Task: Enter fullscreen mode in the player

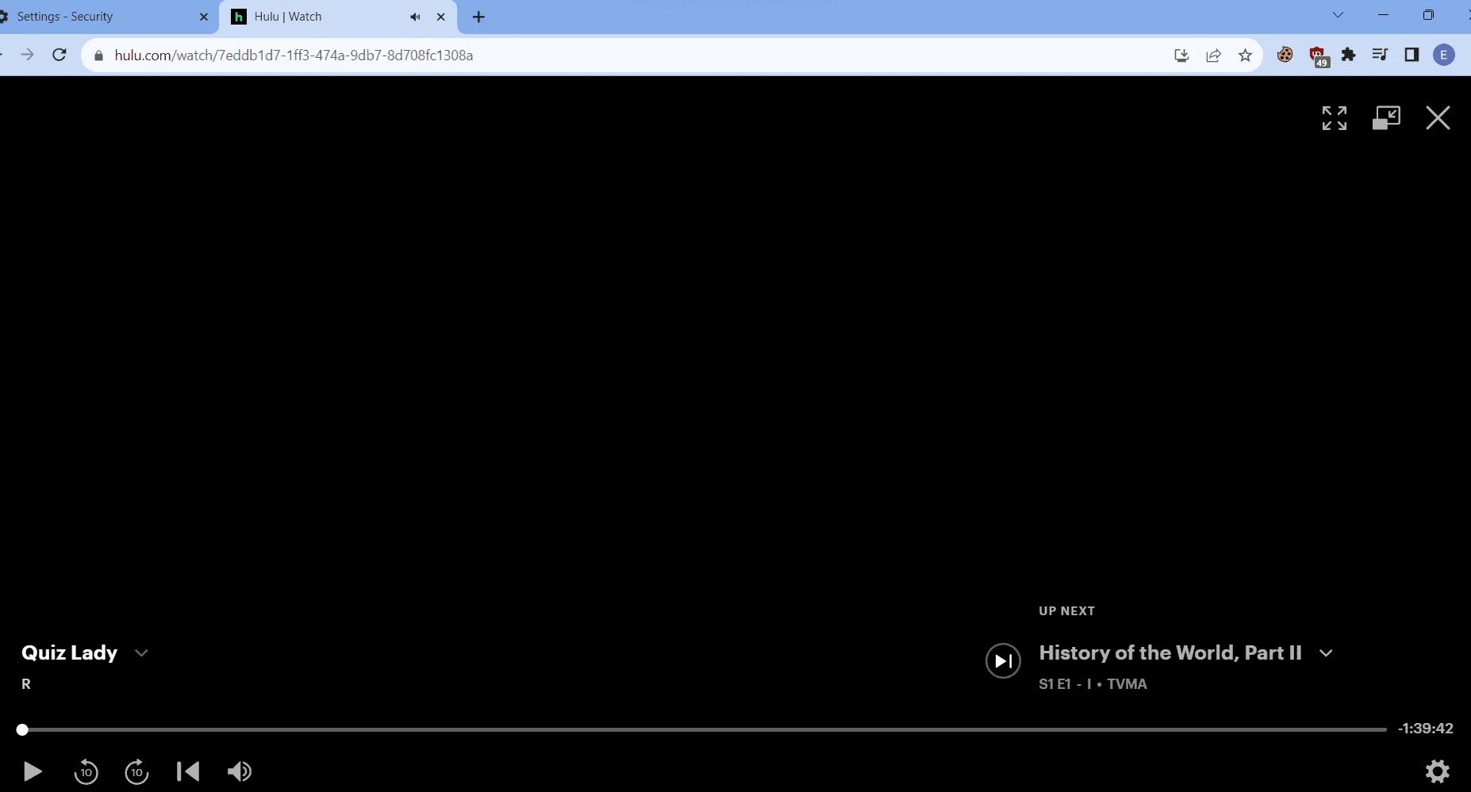Action: (1335, 118)
